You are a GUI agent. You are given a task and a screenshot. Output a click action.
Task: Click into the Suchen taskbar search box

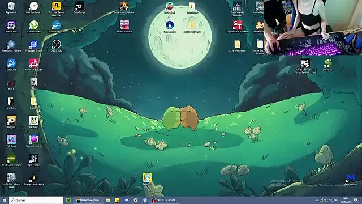36,200
